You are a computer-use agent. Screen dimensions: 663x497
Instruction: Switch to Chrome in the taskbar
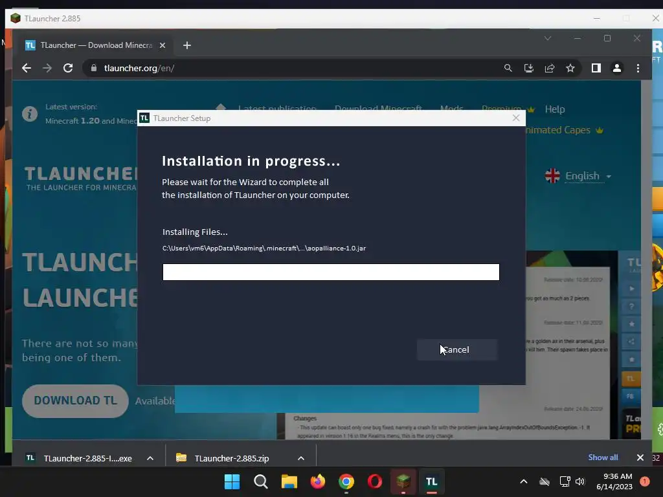346,481
